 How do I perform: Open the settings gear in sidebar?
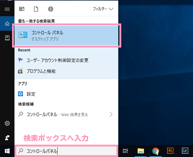(x=7, y=123)
